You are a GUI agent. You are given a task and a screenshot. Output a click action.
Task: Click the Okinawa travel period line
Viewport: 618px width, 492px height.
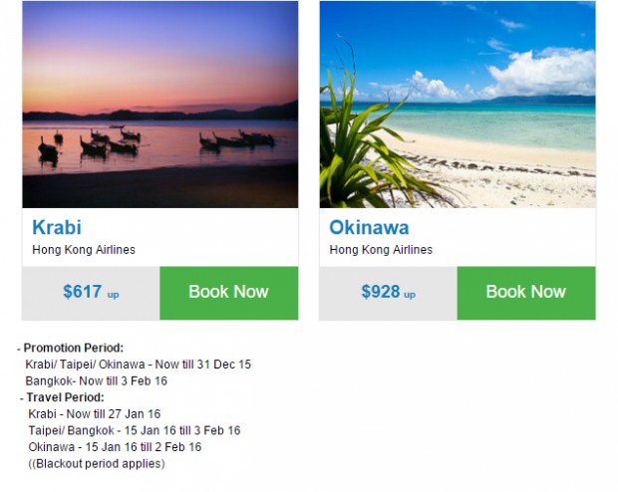[x=115, y=447]
